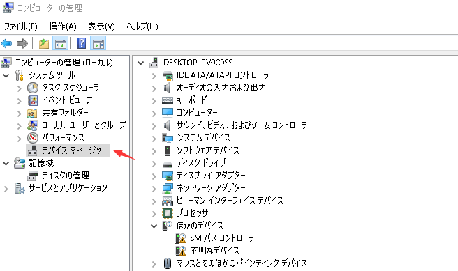Expand the サービスとアプリケーション node
Screen dimensions: 458x271
pyautogui.click(x=6, y=189)
